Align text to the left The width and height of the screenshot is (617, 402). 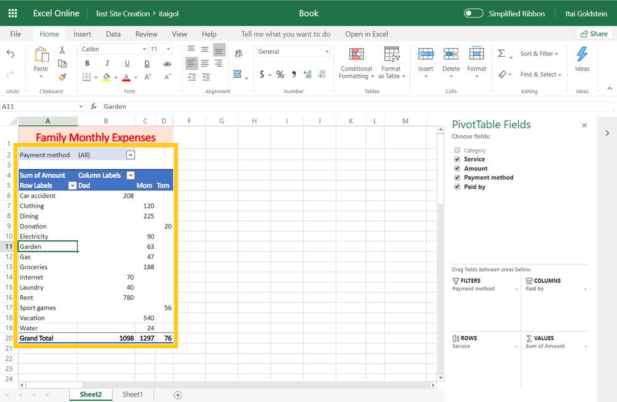tap(191, 64)
